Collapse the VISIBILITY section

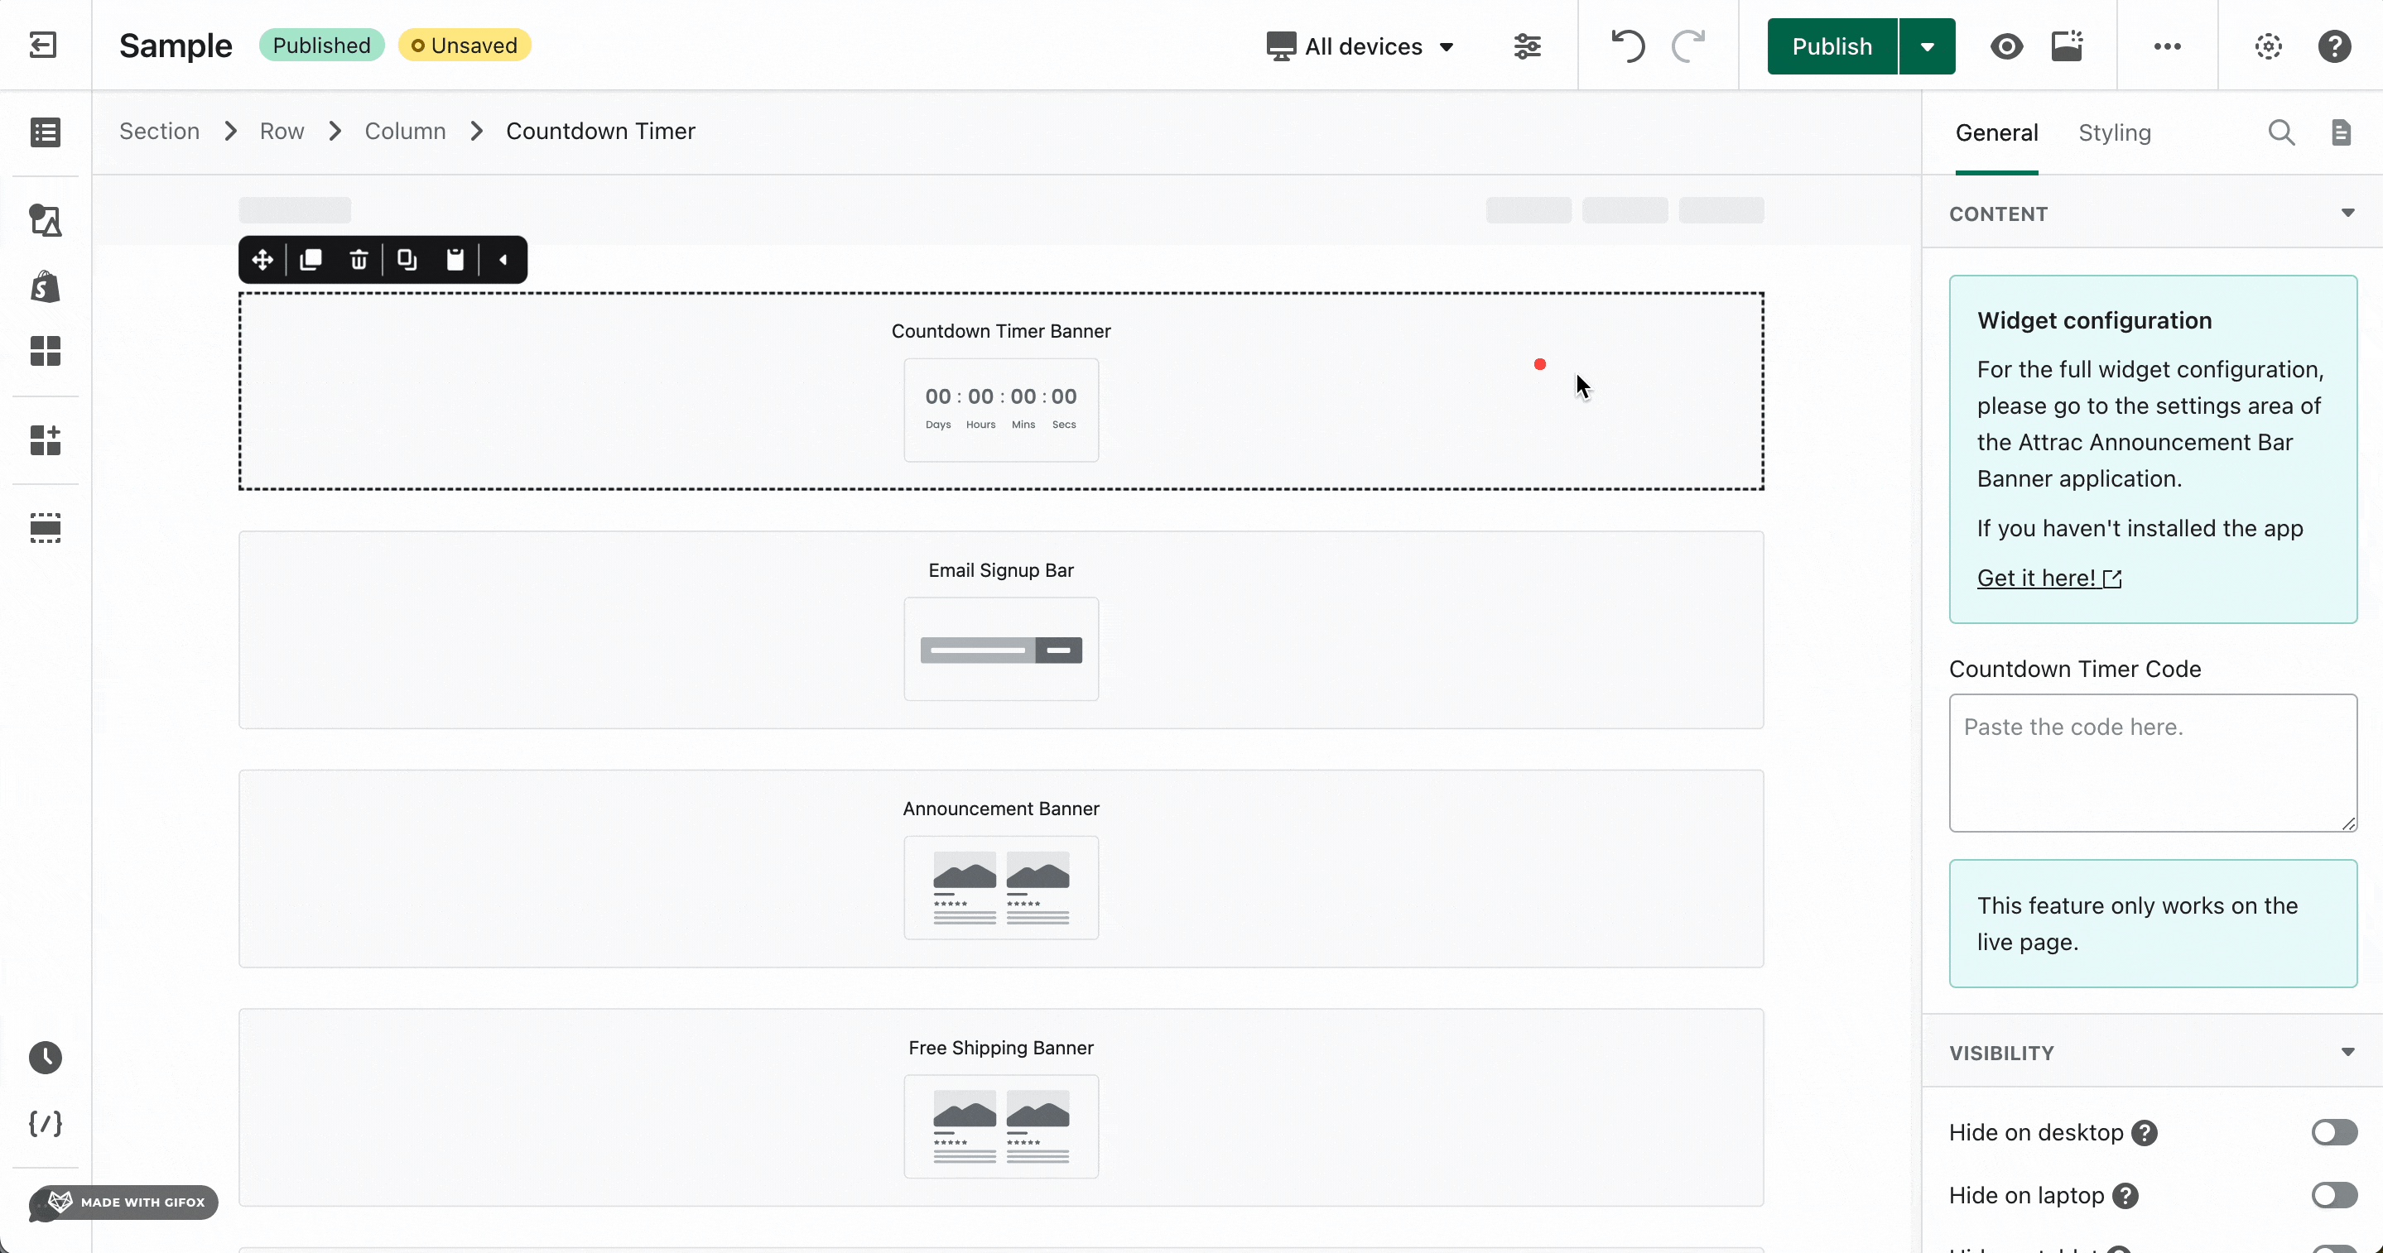(x=2347, y=1053)
